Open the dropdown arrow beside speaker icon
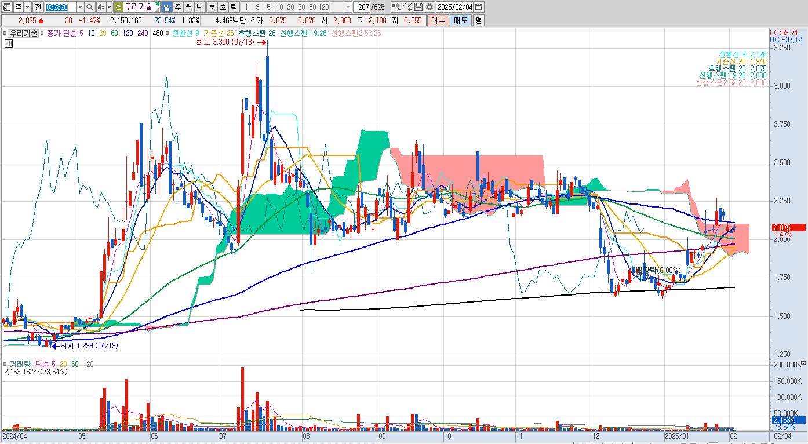The image size is (808, 444). (109, 7)
